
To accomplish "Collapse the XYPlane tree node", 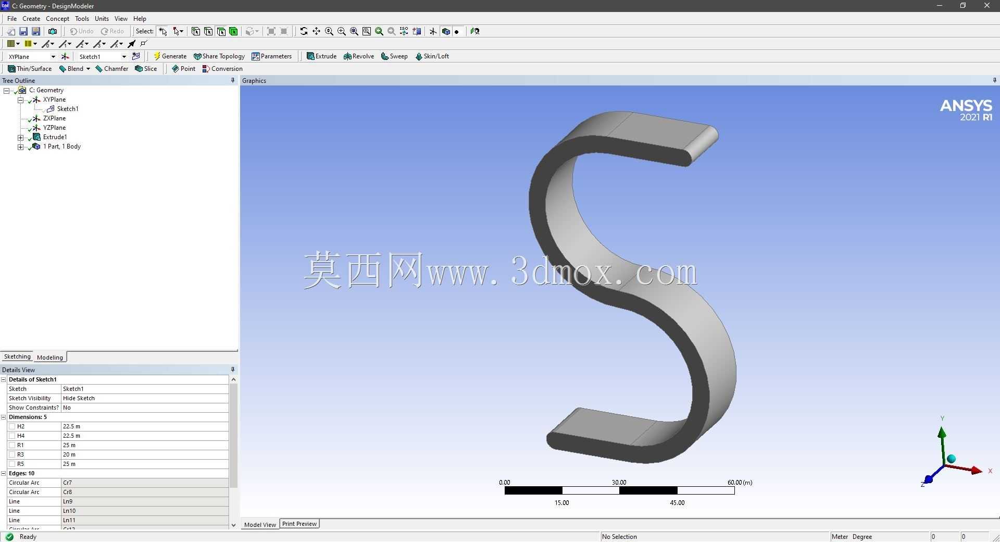I will [x=21, y=100].
